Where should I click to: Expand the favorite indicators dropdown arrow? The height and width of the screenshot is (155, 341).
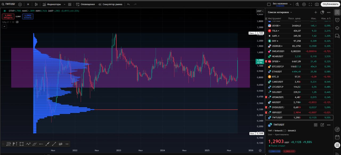[x=64, y=4]
